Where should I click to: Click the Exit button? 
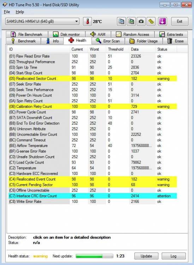[180, 22]
